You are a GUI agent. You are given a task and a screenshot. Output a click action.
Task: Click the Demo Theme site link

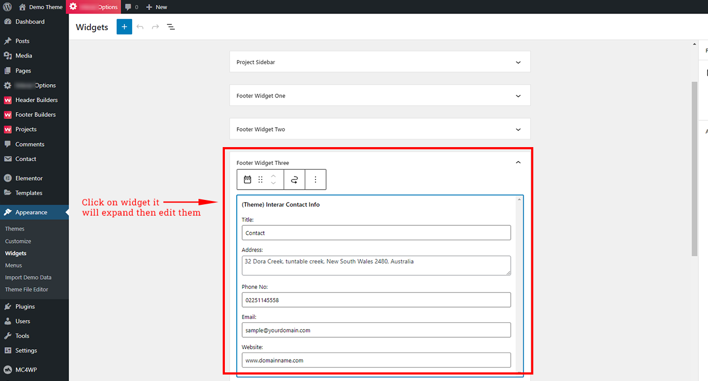pyautogui.click(x=45, y=7)
